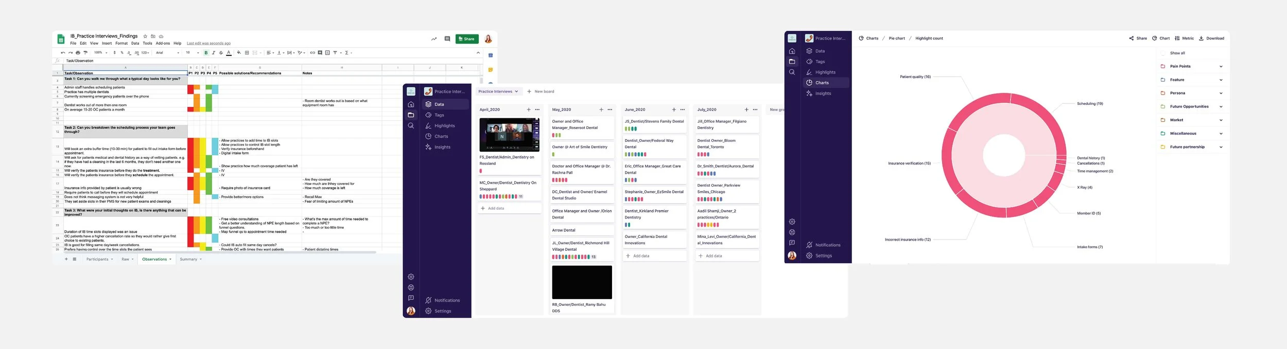
Task: Open the File menu in Sheets
Action: [73, 43]
